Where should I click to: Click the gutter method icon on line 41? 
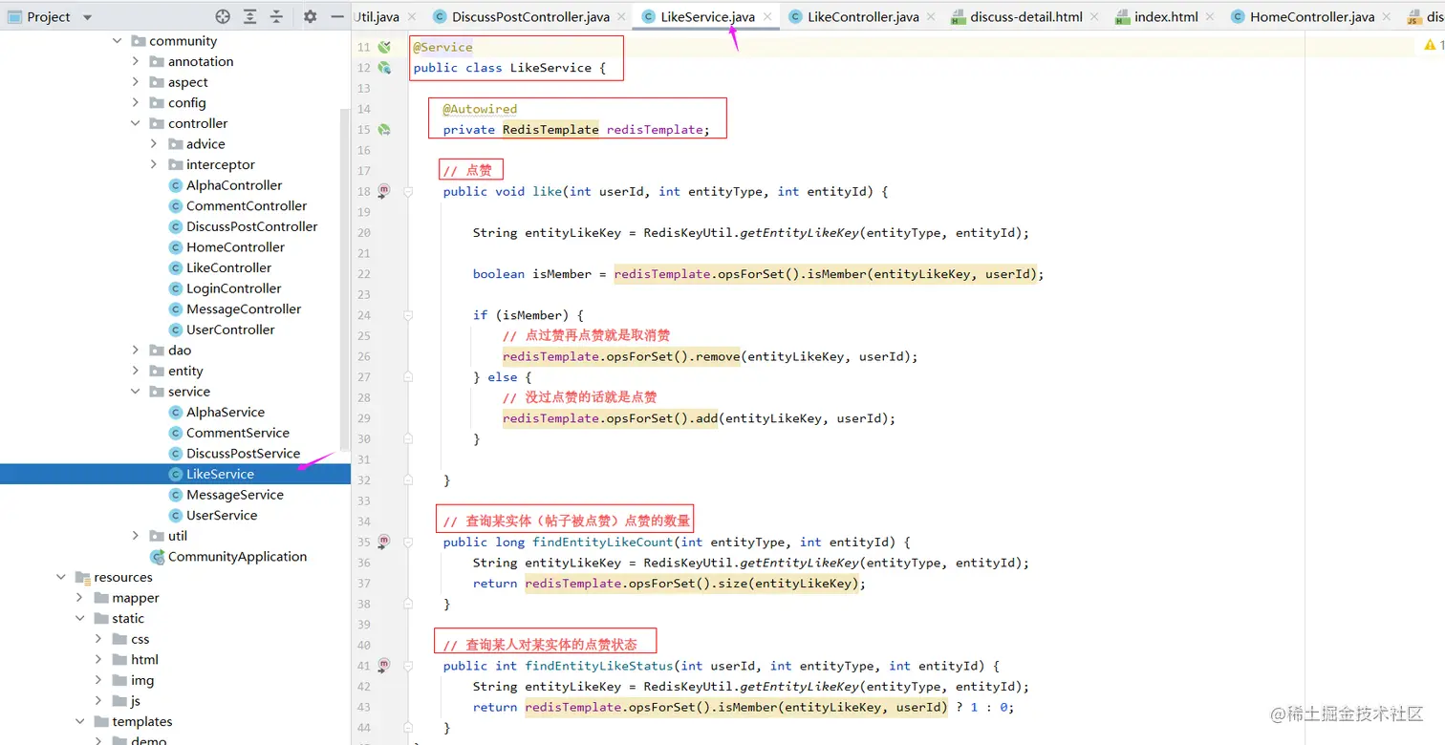384,666
